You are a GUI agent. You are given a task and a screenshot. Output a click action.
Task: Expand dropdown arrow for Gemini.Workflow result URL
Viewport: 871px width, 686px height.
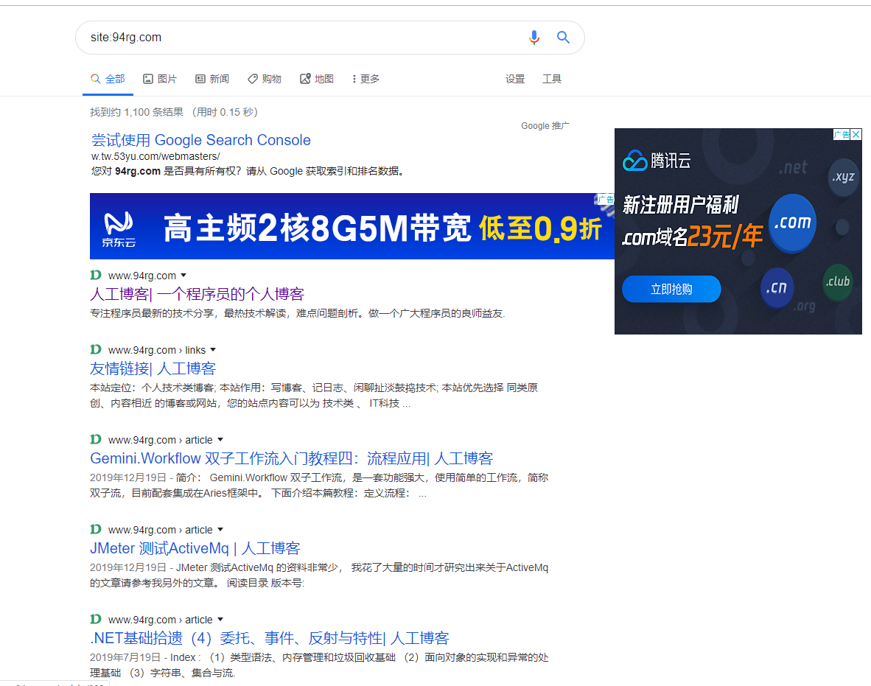click(220, 440)
